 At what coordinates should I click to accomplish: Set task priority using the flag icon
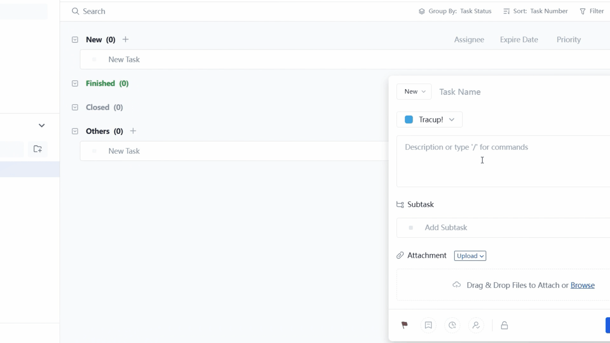point(404,325)
